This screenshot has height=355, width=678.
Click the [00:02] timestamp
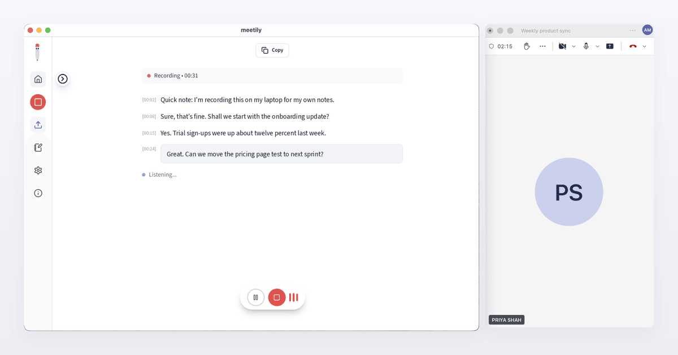(149, 100)
